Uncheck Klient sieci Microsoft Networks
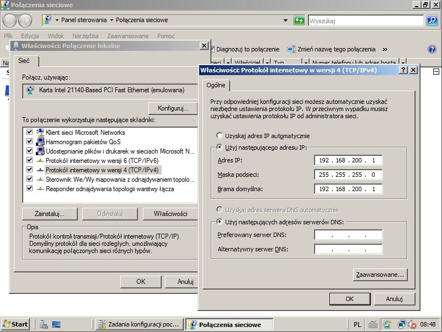This screenshot has width=442, height=332. 30,132
